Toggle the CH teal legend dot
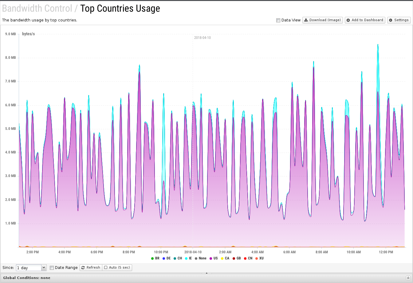This screenshot has width=413, height=283. click(x=175, y=258)
